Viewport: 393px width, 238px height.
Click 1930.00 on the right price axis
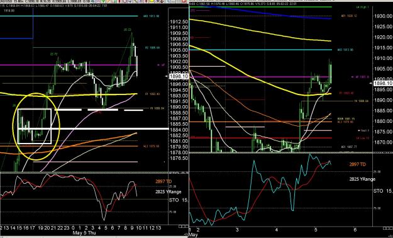click(x=384, y=16)
